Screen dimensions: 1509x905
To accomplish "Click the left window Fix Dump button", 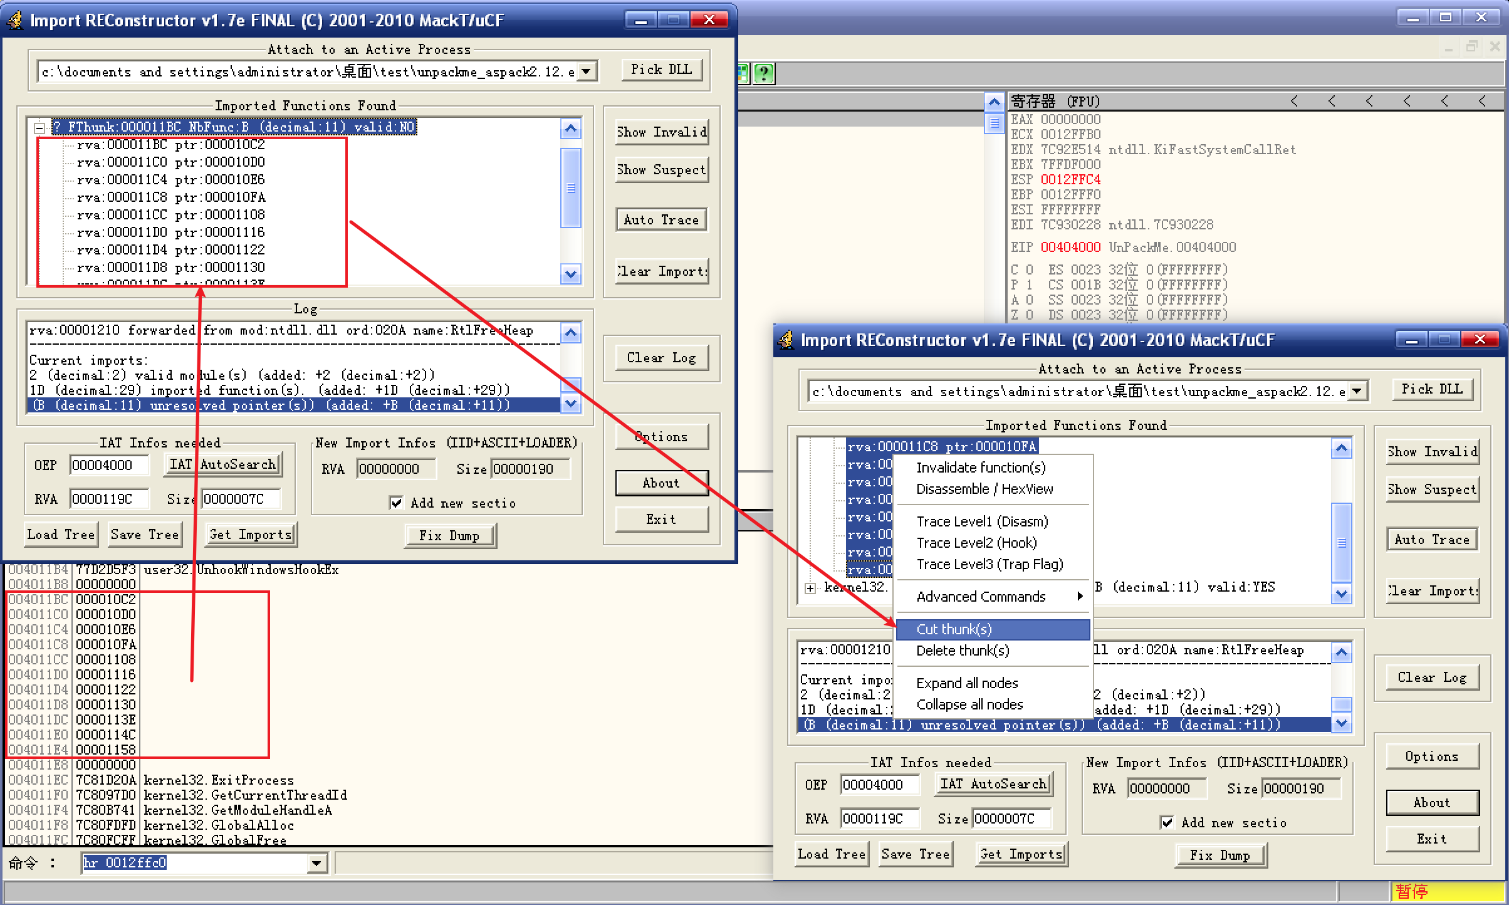I will (x=449, y=536).
